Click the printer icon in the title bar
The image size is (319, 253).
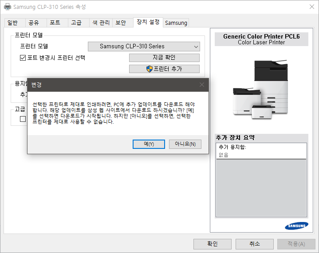click(x=8, y=7)
